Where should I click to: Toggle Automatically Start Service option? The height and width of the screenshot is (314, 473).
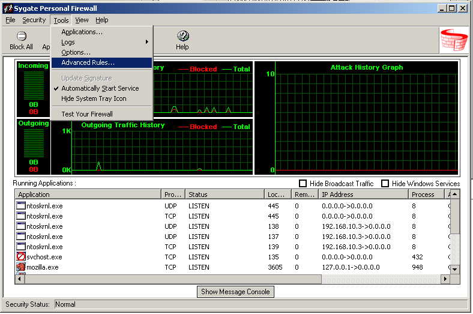[100, 88]
